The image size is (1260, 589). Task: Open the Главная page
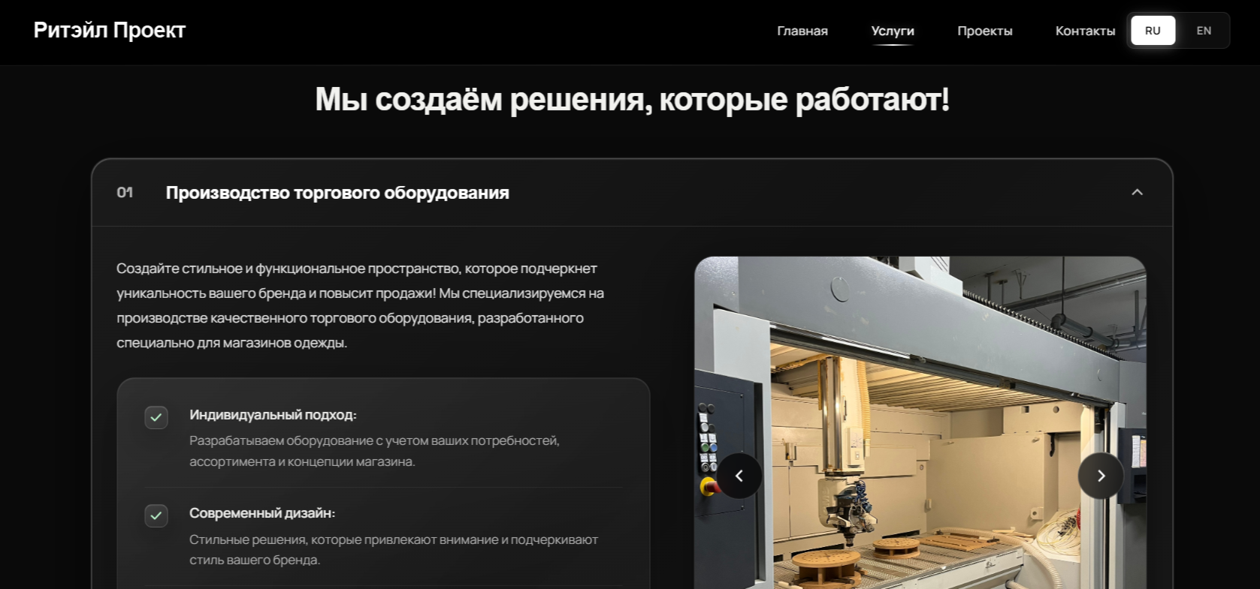point(802,31)
